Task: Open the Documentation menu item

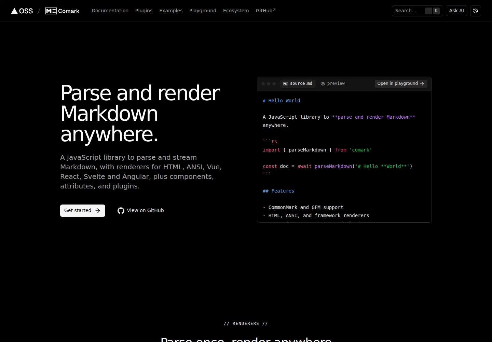Action: pyautogui.click(x=110, y=11)
